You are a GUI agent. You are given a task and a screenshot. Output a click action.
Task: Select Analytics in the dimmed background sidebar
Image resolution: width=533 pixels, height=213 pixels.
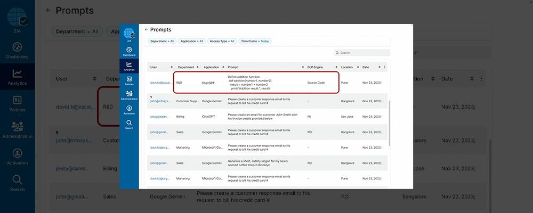(x=18, y=77)
